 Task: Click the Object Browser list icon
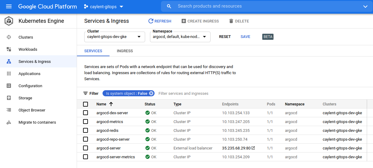coord(9,110)
